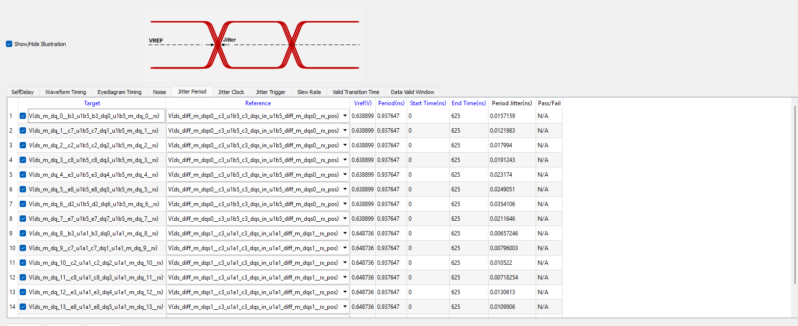Open the Jitter Trigger tab
The height and width of the screenshot is (326, 798).
pyautogui.click(x=270, y=92)
